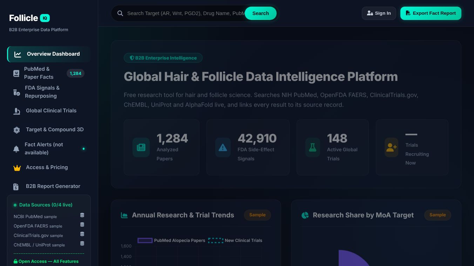Click the NCBI PubMed sample source text
This screenshot has width=474, height=266.
click(35, 217)
